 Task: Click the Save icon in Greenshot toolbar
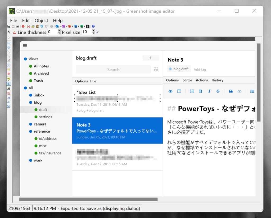pyautogui.click(x=9, y=26)
